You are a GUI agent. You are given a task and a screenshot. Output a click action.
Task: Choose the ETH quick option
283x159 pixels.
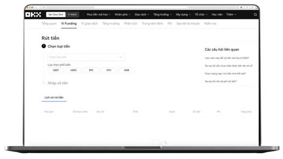(x=109, y=70)
